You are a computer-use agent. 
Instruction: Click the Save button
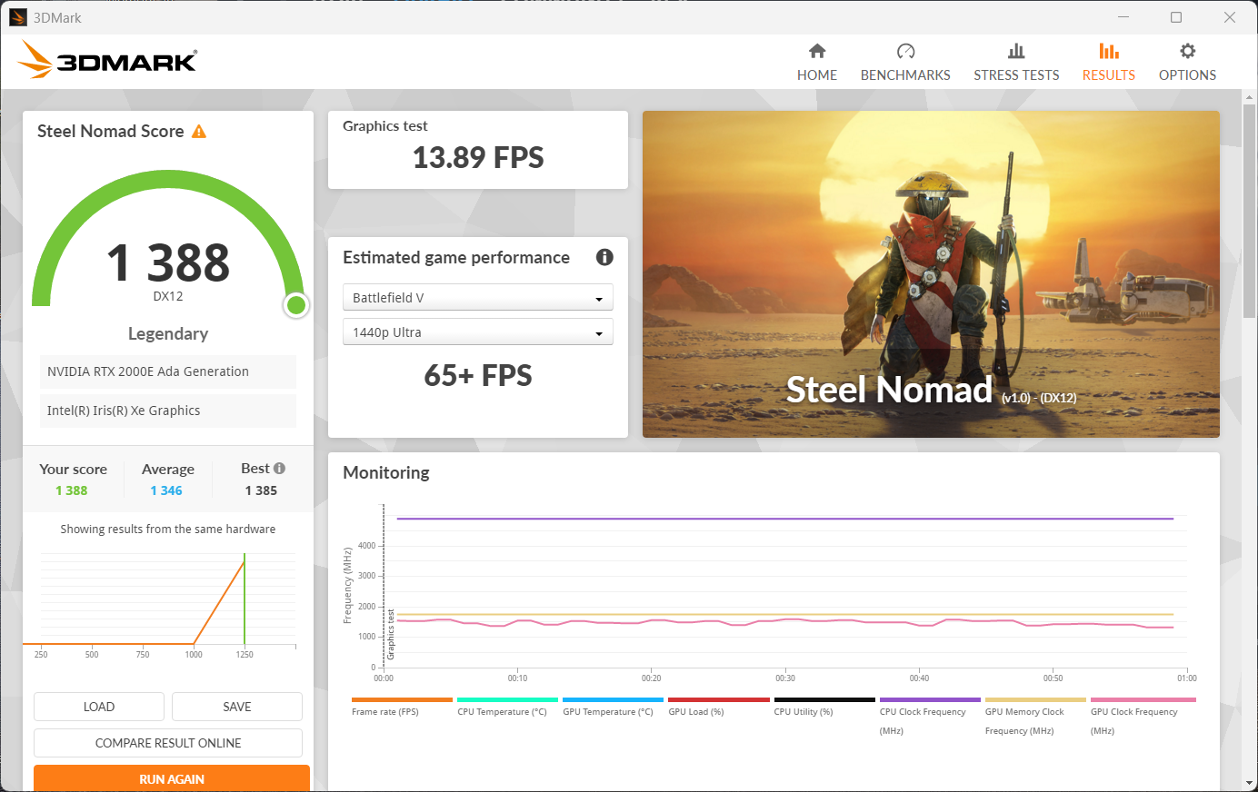pos(237,707)
